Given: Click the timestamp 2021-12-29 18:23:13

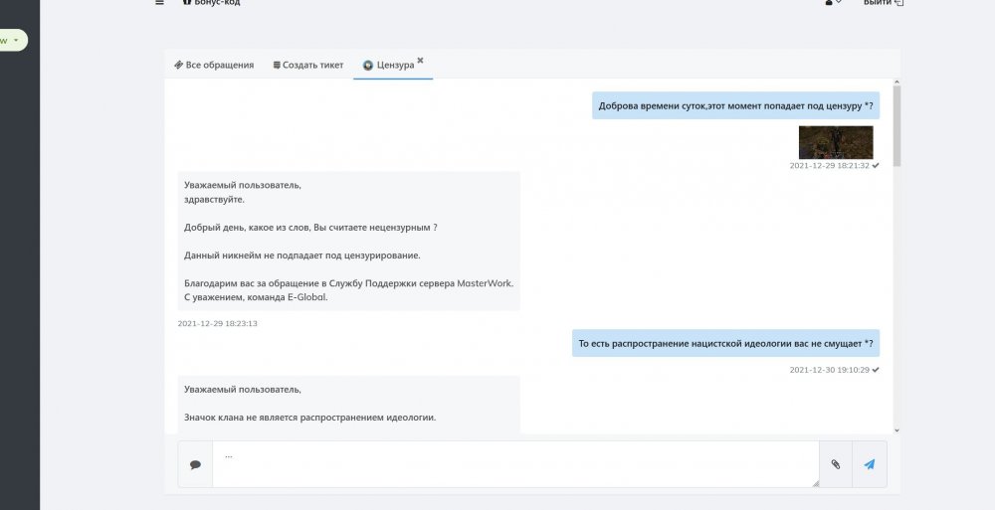Looking at the screenshot, I should pos(218,323).
